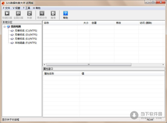The height and width of the screenshot is (123, 167).
Task: Click the Search (搜索) toolbar icon
Action: (53, 15)
